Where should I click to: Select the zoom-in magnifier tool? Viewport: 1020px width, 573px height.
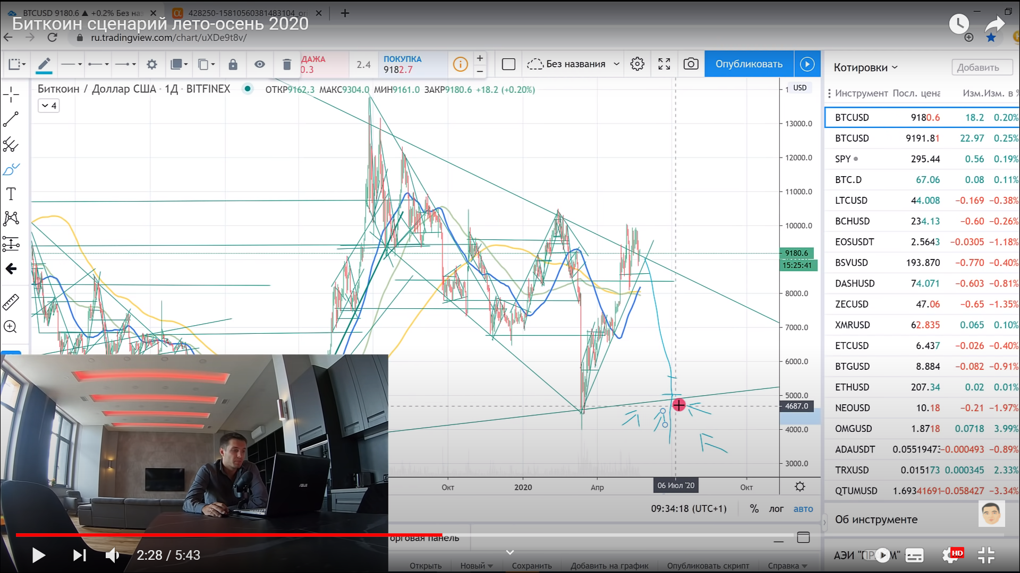(11, 327)
